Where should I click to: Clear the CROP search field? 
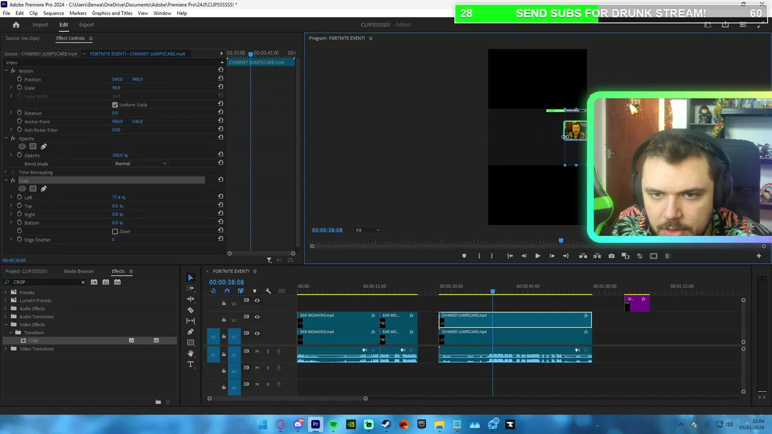click(x=83, y=282)
